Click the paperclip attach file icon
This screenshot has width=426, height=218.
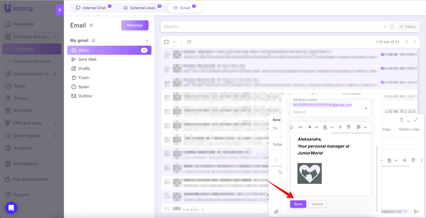tap(276, 211)
